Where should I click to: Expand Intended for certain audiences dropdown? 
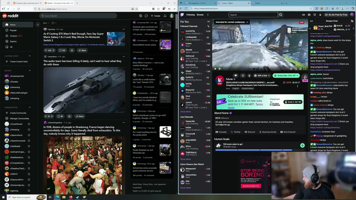pos(232,22)
